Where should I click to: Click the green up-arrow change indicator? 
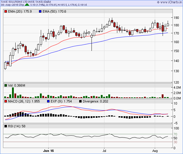coord(27,5)
